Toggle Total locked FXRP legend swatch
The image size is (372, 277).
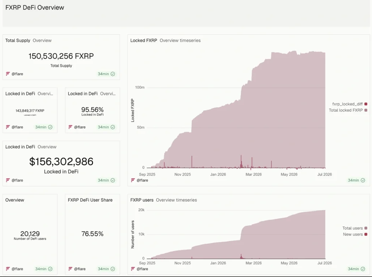(366, 110)
